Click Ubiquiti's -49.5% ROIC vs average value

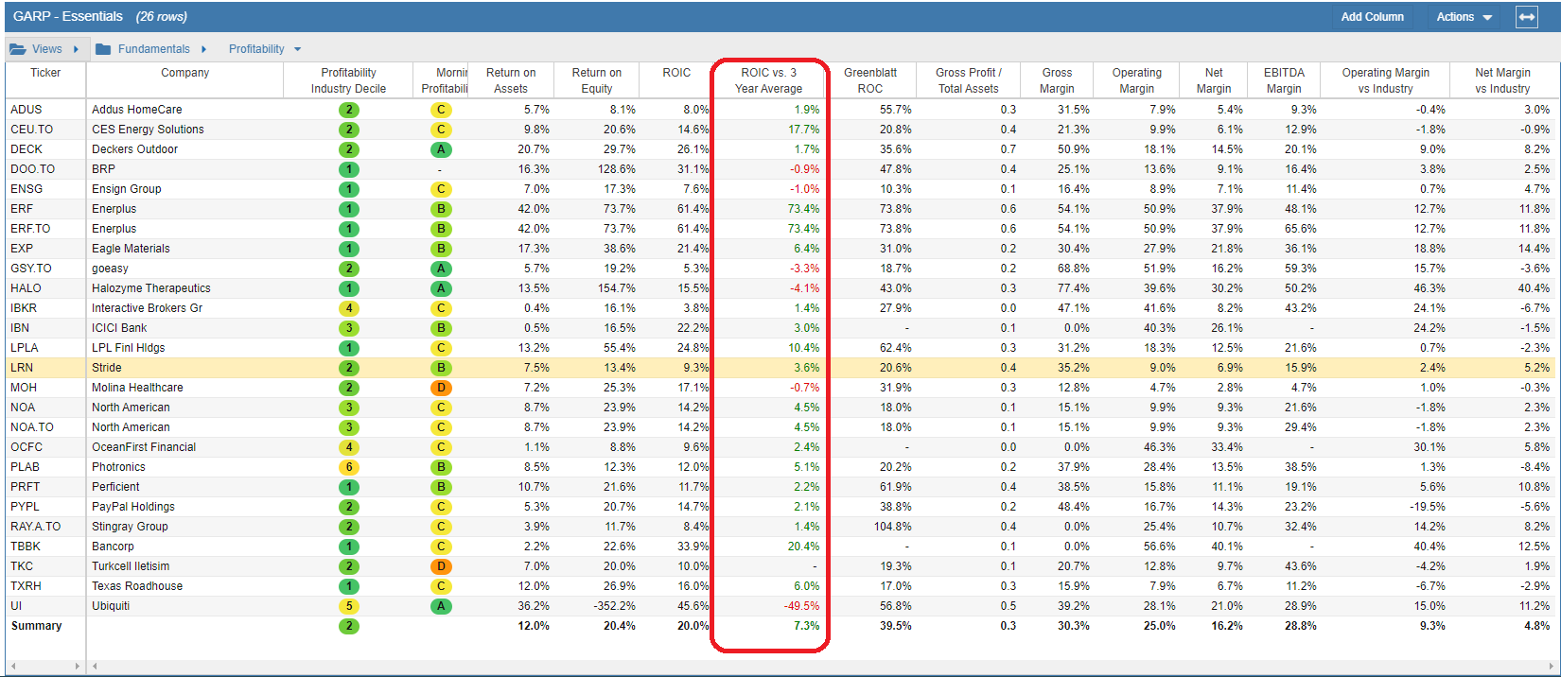coord(801,606)
